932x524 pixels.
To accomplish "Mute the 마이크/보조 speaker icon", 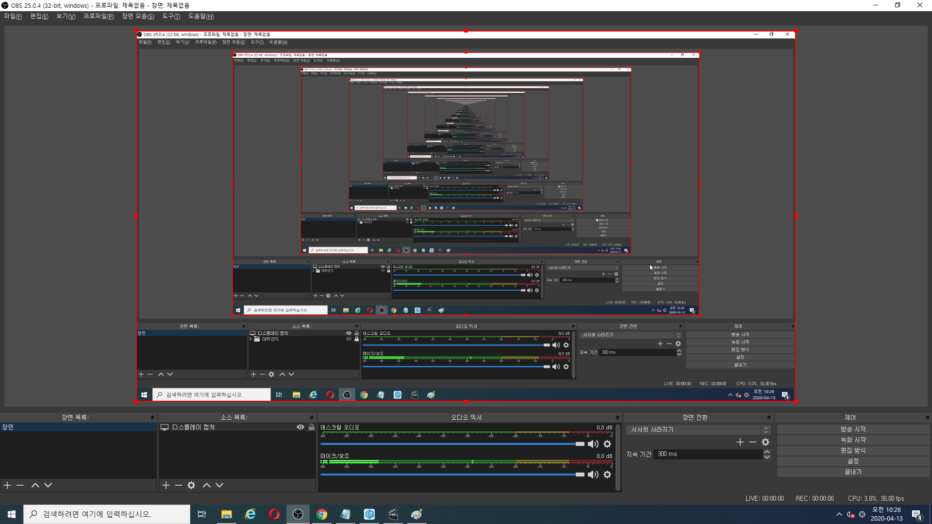I will coord(593,475).
